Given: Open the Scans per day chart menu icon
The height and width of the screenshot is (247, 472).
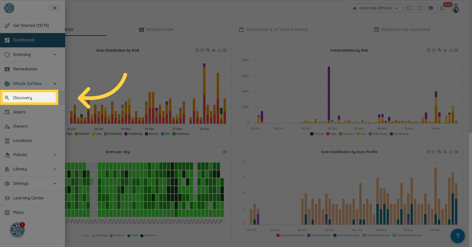Looking at the screenshot, I should pyautogui.click(x=225, y=152).
